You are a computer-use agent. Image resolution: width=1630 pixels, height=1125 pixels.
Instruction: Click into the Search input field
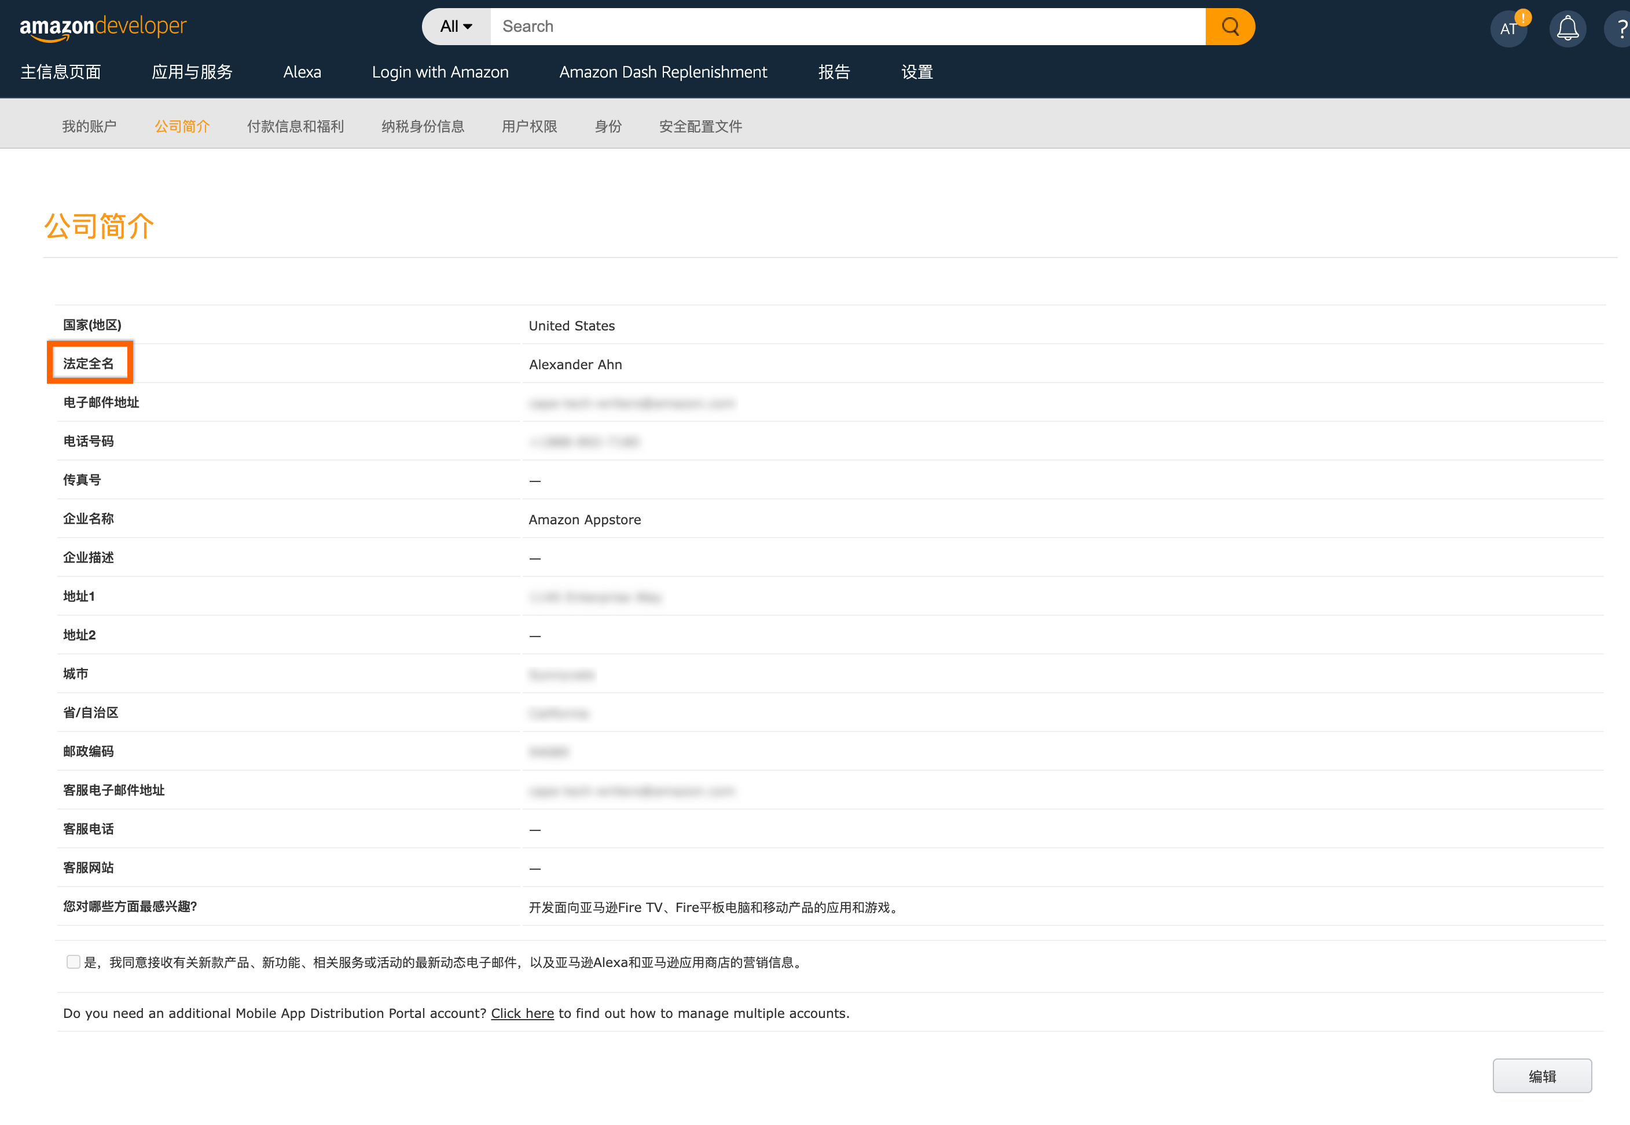pos(846,27)
